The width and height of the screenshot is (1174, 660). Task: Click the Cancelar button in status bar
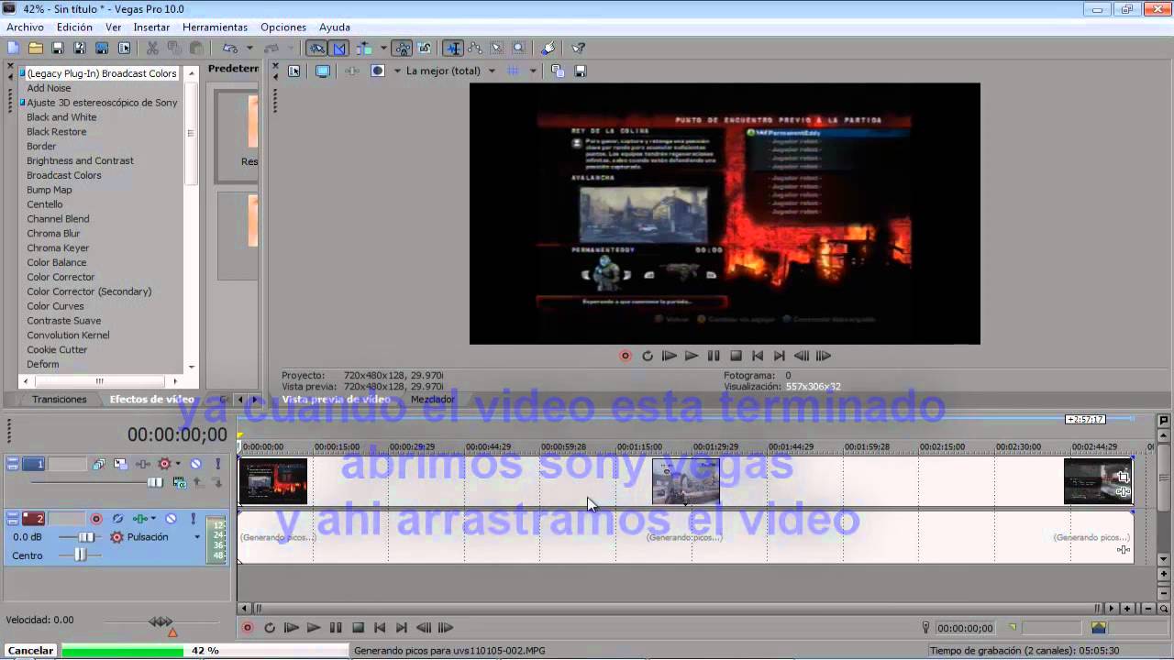pyautogui.click(x=30, y=651)
